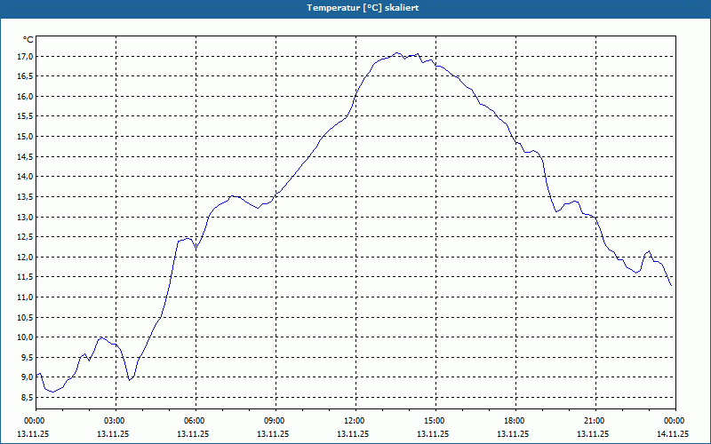711x444 pixels.
Task: Click the "13.11.25" date under 21:00
Action: (x=593, y=433)
